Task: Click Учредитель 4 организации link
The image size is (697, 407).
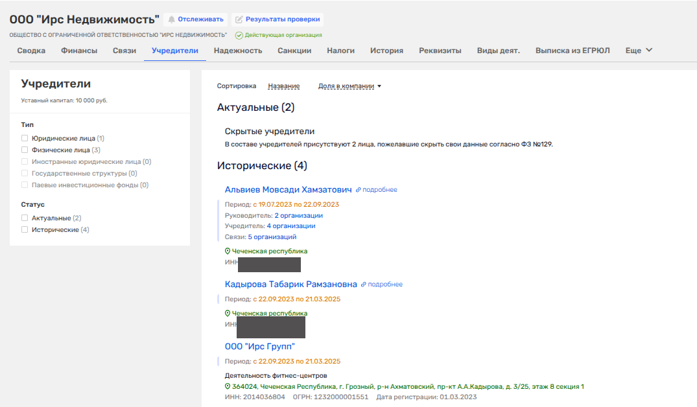Action: (x=291, y=226)
